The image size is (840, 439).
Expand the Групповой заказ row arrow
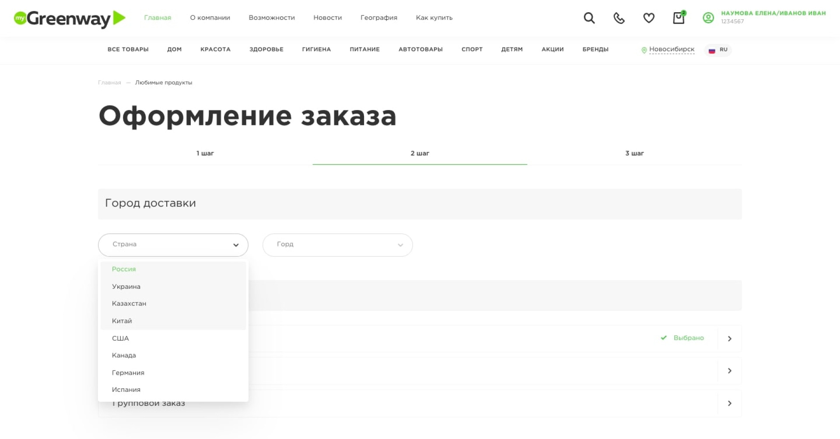tap(729, 403)
